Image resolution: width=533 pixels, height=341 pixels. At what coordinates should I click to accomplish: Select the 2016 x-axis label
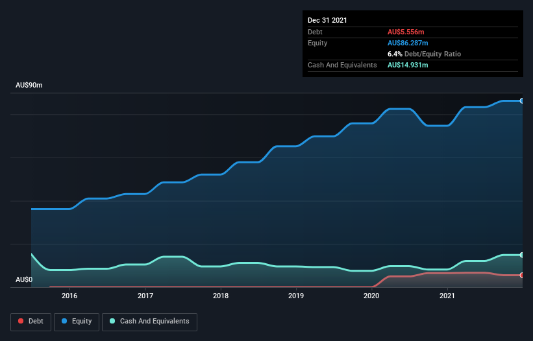point(69,296)
